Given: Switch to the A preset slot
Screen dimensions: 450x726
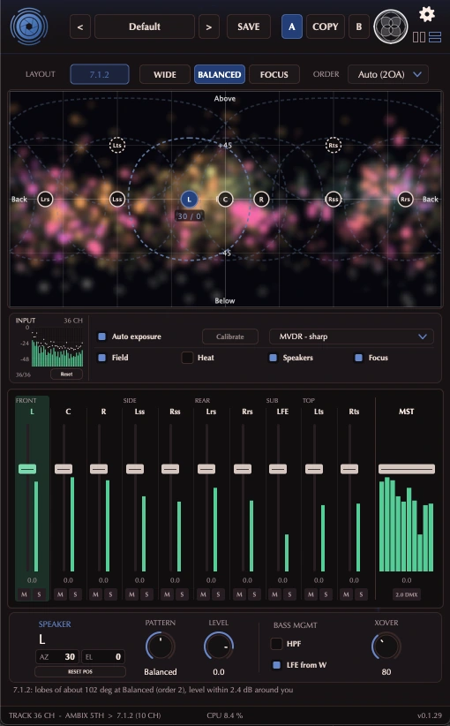Looking at the screenshot, I should [x=292, y=26].
